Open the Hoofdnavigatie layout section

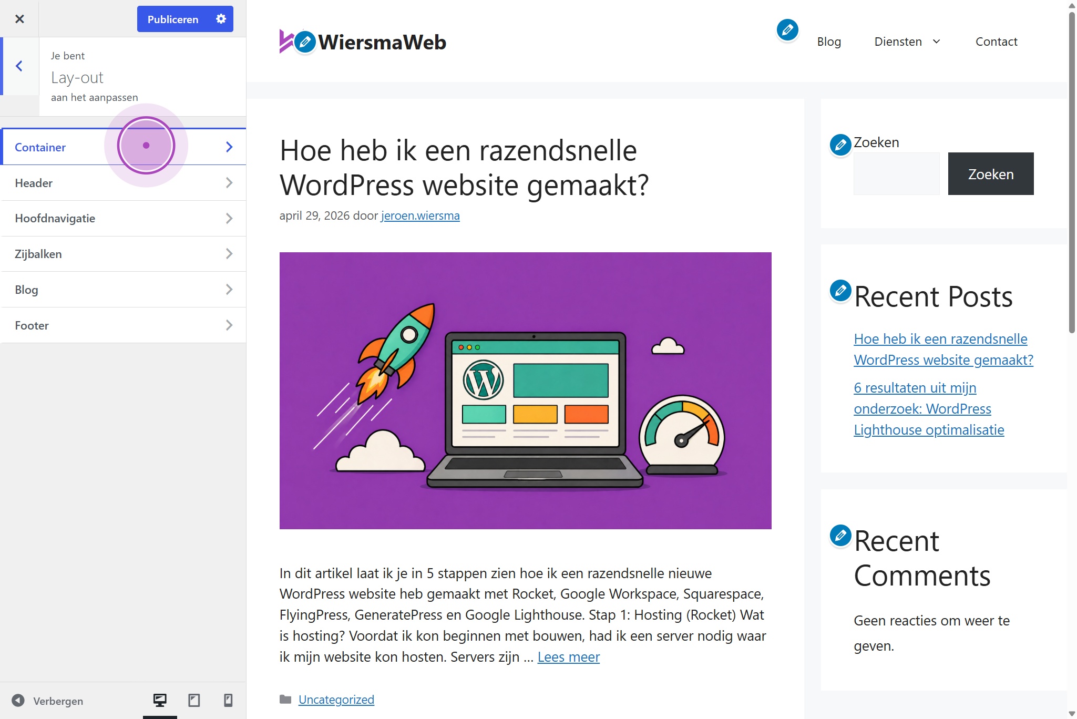click(x=124, y=218)
